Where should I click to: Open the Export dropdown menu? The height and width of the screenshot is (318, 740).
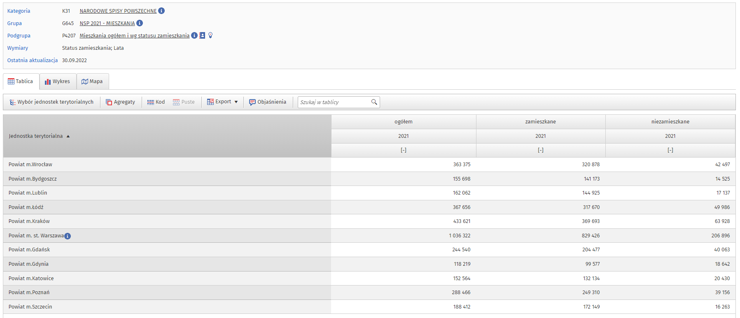pyautogui.click(x=222, y=102)
